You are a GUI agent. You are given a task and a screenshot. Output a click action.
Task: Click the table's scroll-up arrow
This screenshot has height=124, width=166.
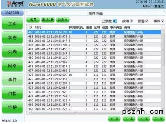point(163,32)
